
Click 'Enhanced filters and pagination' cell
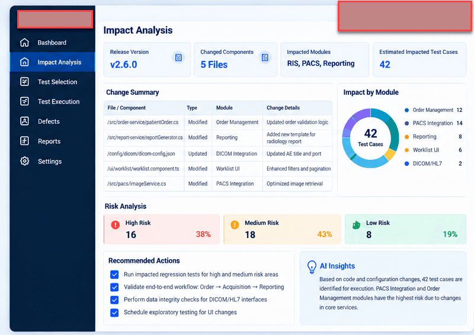(299, 169)
